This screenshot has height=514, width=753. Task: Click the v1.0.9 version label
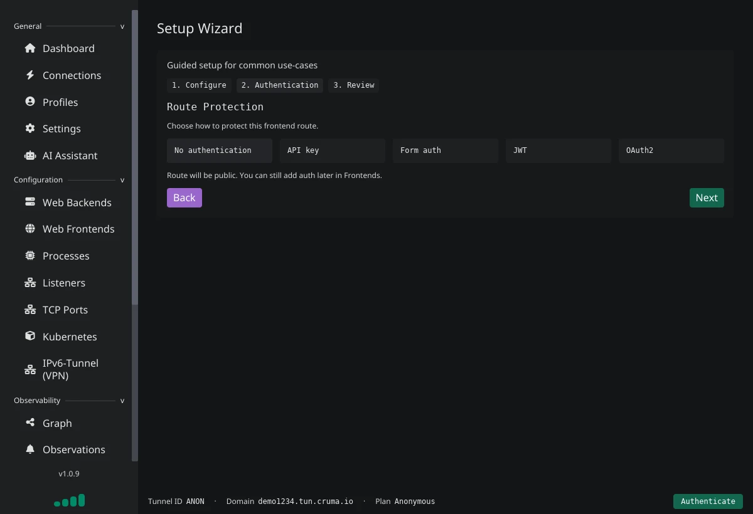(69, 474)
